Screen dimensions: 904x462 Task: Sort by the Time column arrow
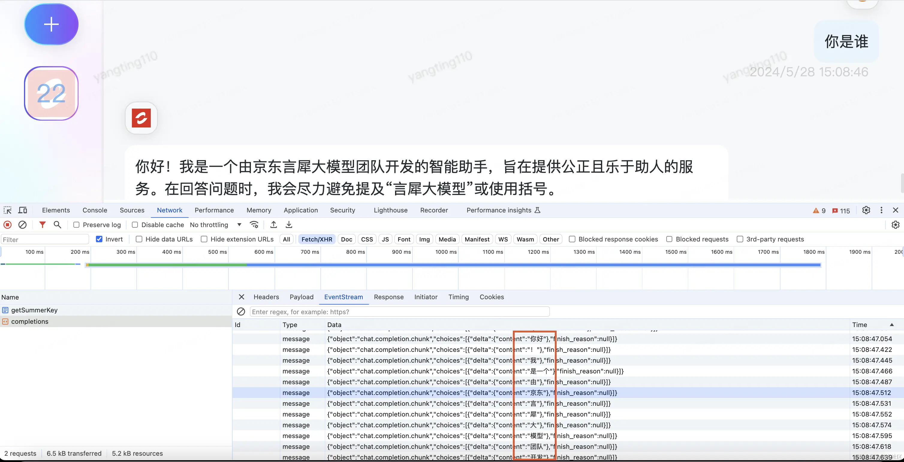(892, 325)
